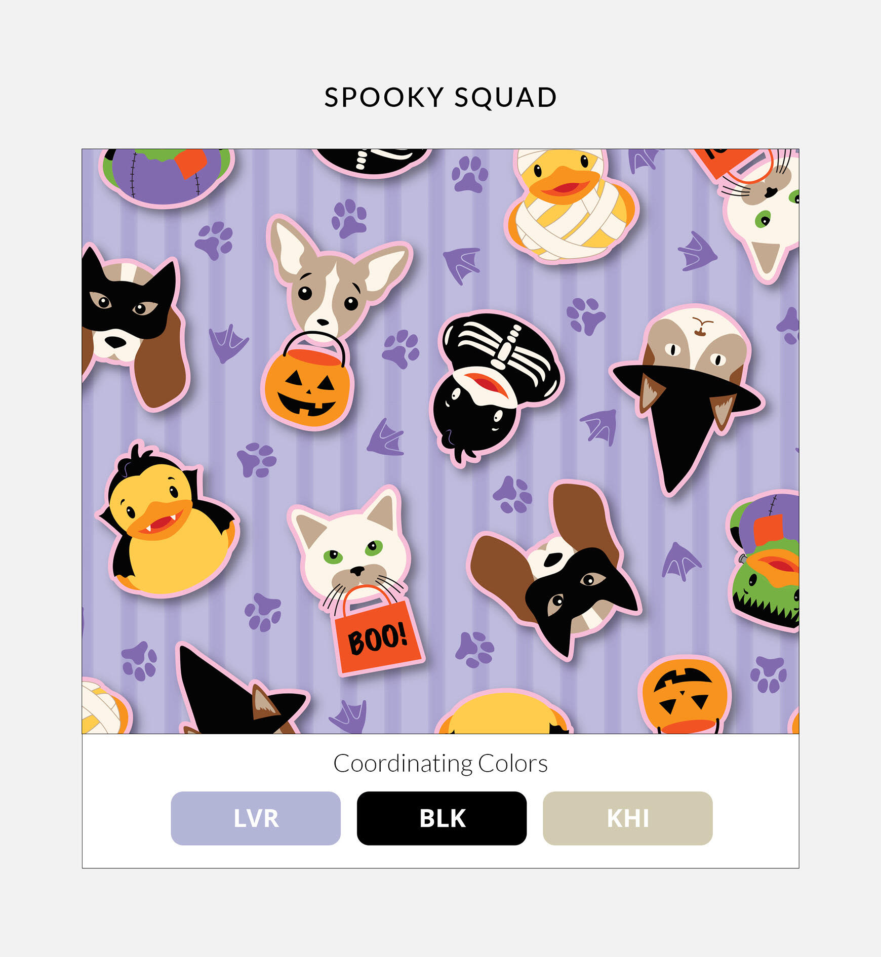Click the LVR lavender color swatch

pos(256,818)
